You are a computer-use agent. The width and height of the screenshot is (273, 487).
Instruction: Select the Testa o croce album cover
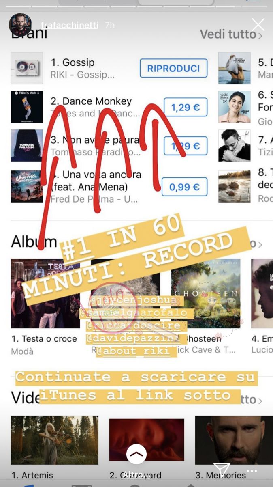(45, 293)
